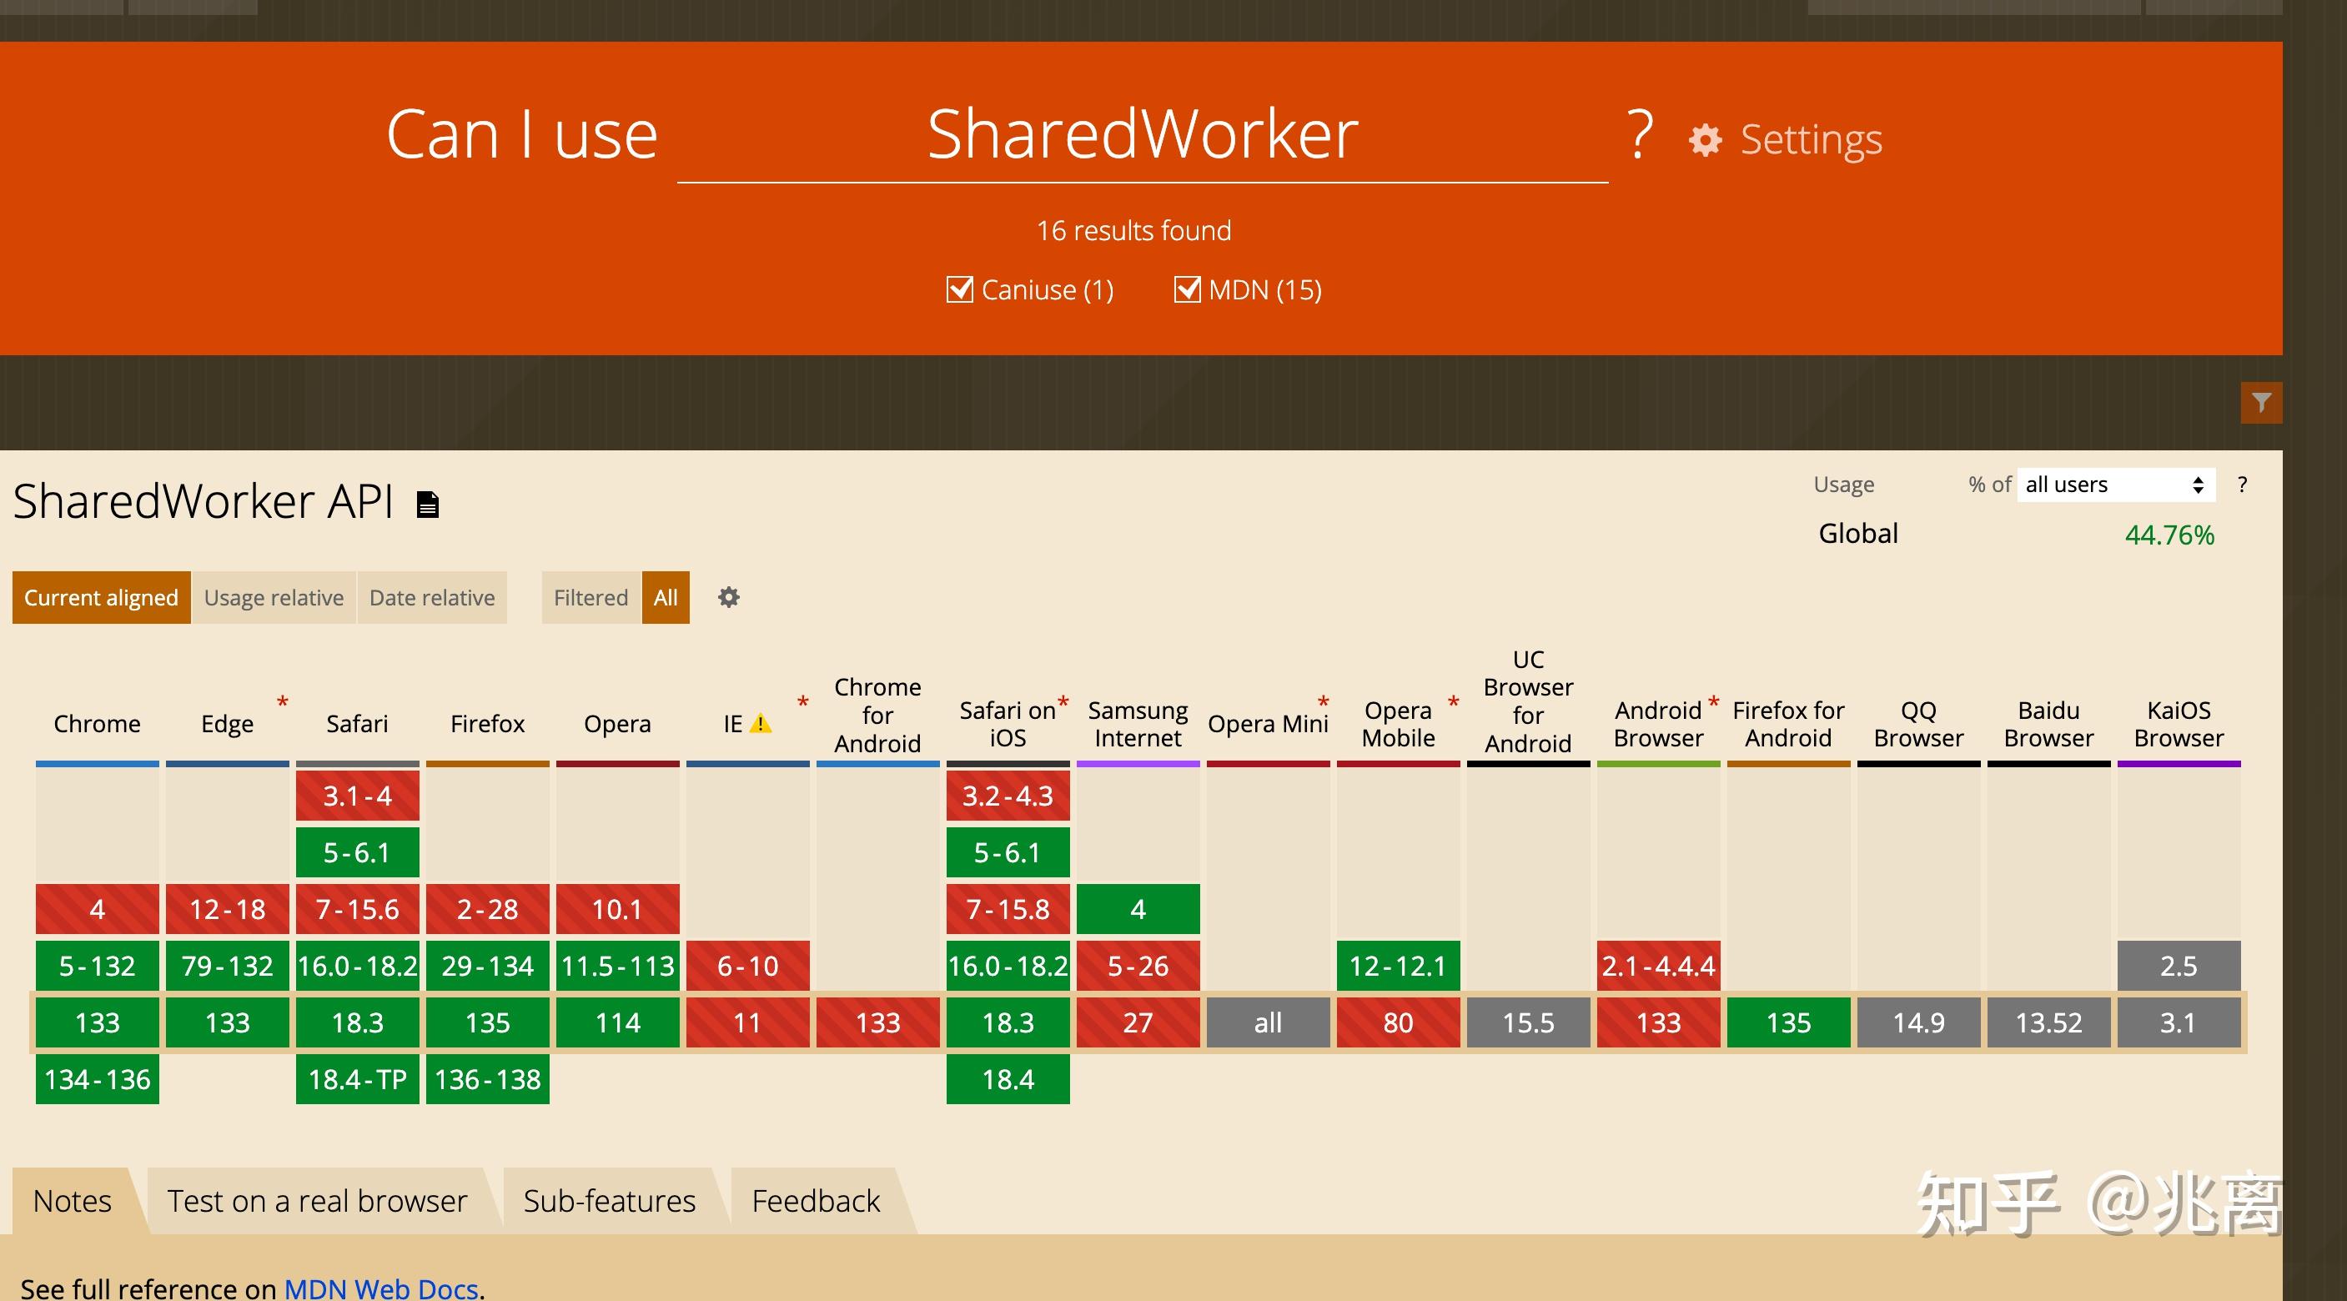Click the warning triangle next to IE

[761, 724]
